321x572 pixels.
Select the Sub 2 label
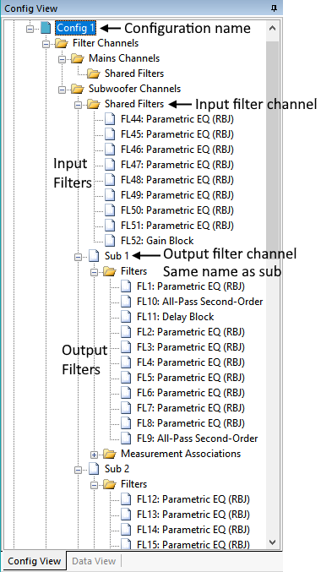[x=117, y=469]
